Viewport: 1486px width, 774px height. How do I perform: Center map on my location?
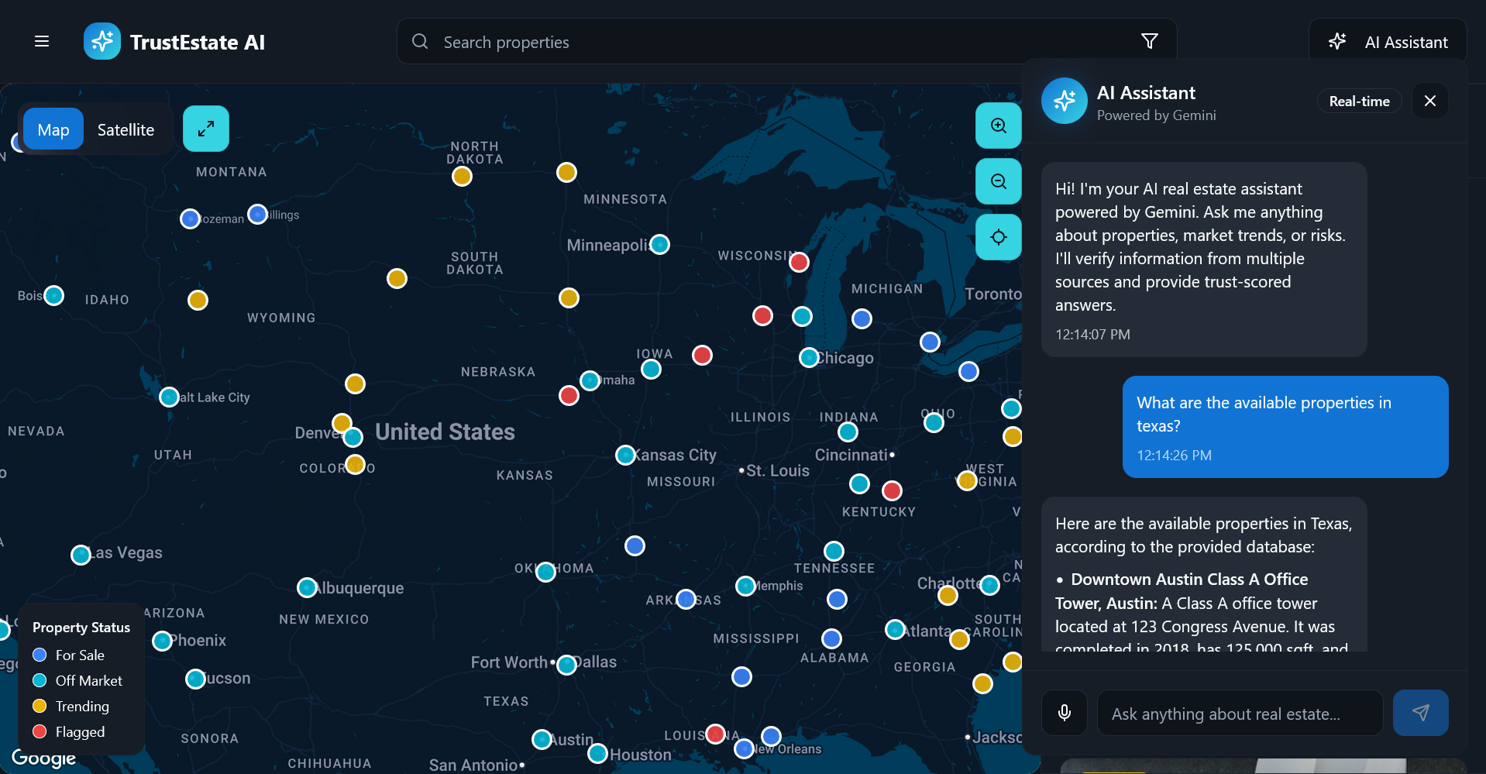click(x=999, y=237)
